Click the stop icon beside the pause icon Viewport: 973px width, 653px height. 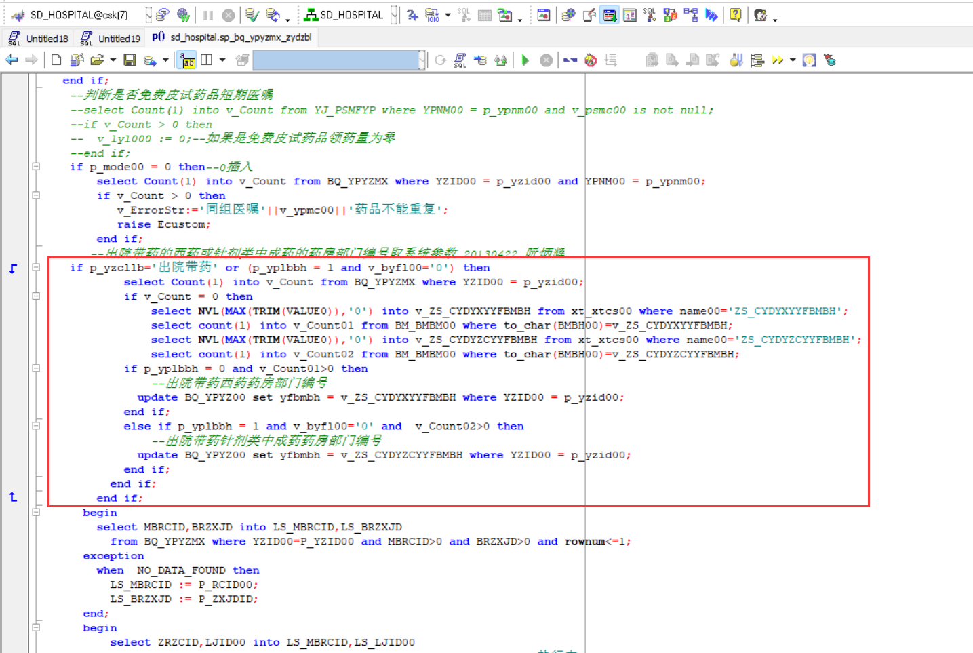coord(229,15)
